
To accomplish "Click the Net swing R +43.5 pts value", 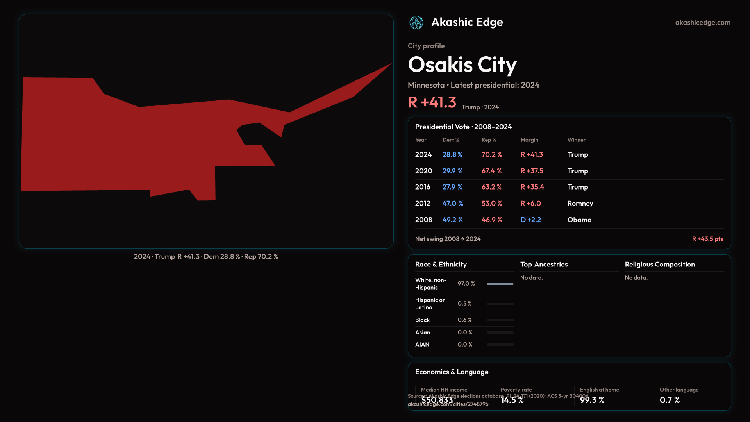I will coord(707,239).
